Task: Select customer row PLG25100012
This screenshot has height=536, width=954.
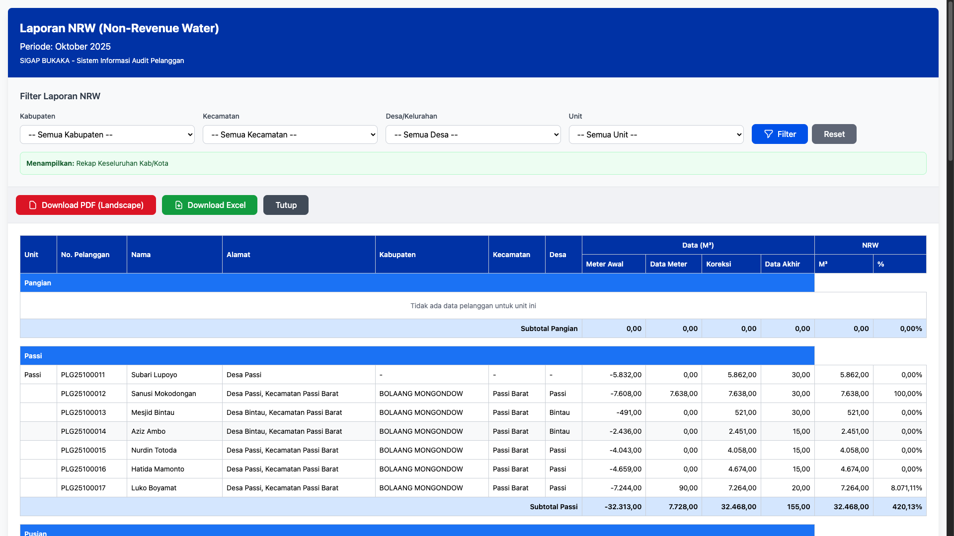Action: pos(83,394)
